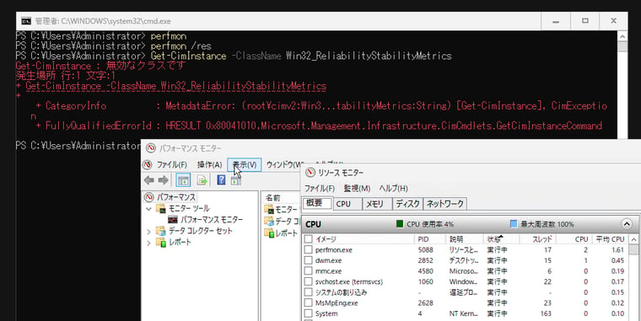Click thread count 163 of System
This screenshot has height=321, width=641.
pyautogui.click(x=546, y=313)
